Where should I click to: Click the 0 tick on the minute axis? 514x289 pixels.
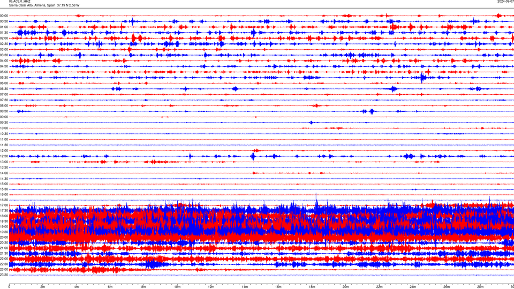[9, 287]
